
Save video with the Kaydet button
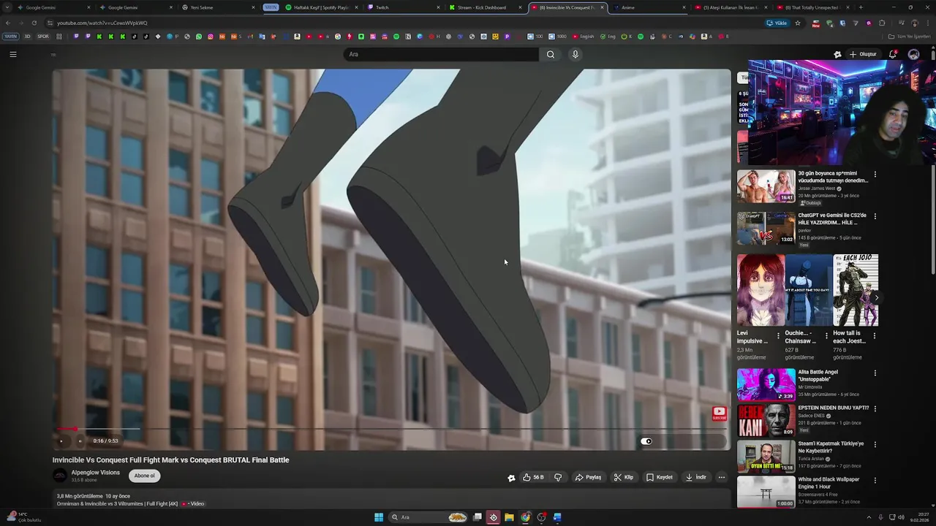click(x=659, y=477)
